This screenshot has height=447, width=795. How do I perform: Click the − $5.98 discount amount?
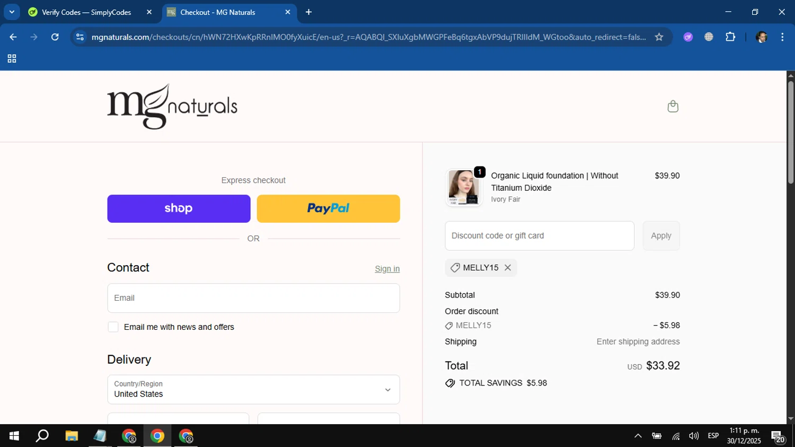click(x=666, y=326)
